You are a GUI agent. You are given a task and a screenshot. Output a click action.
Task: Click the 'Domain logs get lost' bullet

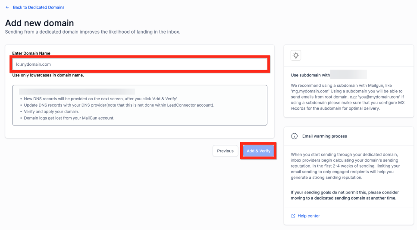pyautogui.click(x=69, y=118)
